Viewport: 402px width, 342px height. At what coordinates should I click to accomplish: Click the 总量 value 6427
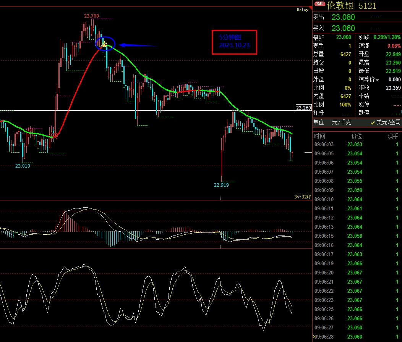click(345, 54)
